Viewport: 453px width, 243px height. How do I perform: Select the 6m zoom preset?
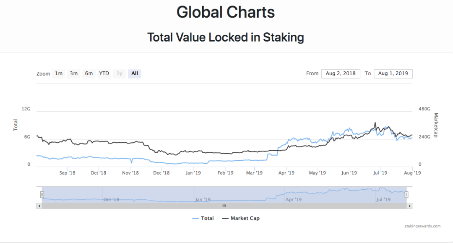point(89,73)
